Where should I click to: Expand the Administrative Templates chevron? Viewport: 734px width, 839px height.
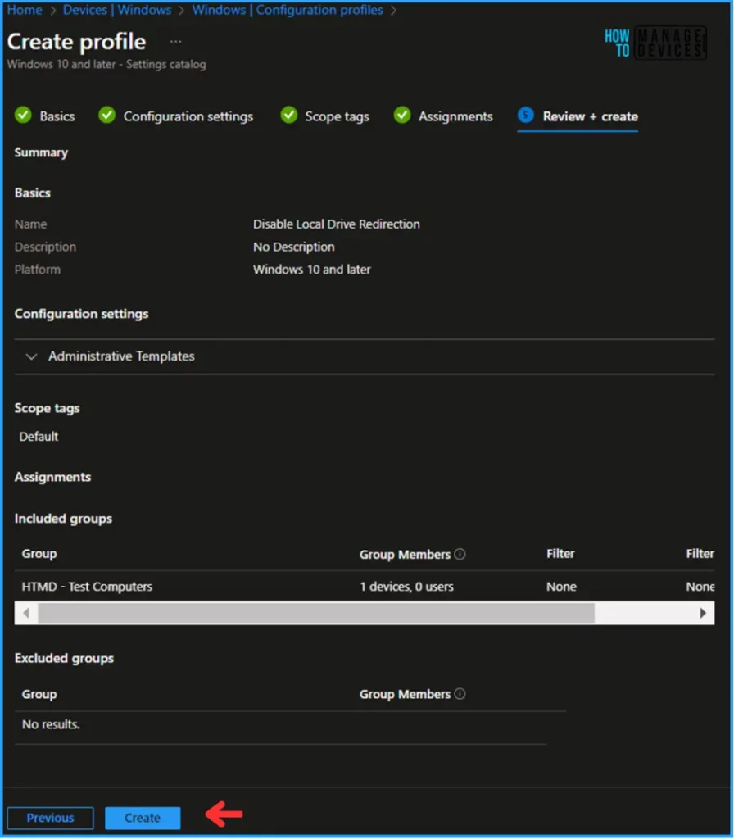pyautogui.click(x=32, y=356)
